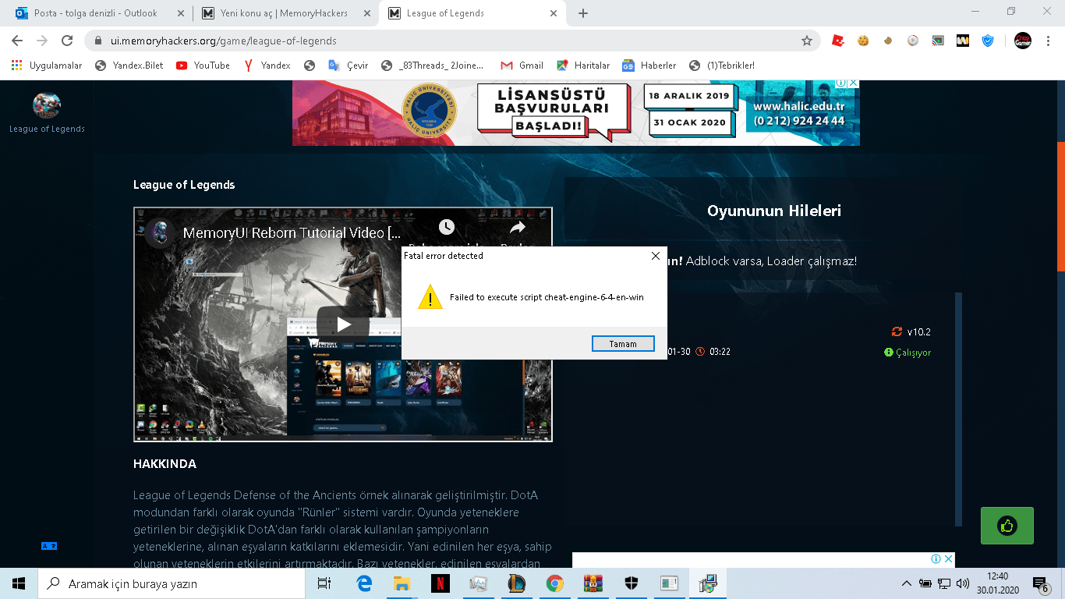Screen dimensions: 1065x599
Task: Open a new browser tab
Action: (583, 13)
